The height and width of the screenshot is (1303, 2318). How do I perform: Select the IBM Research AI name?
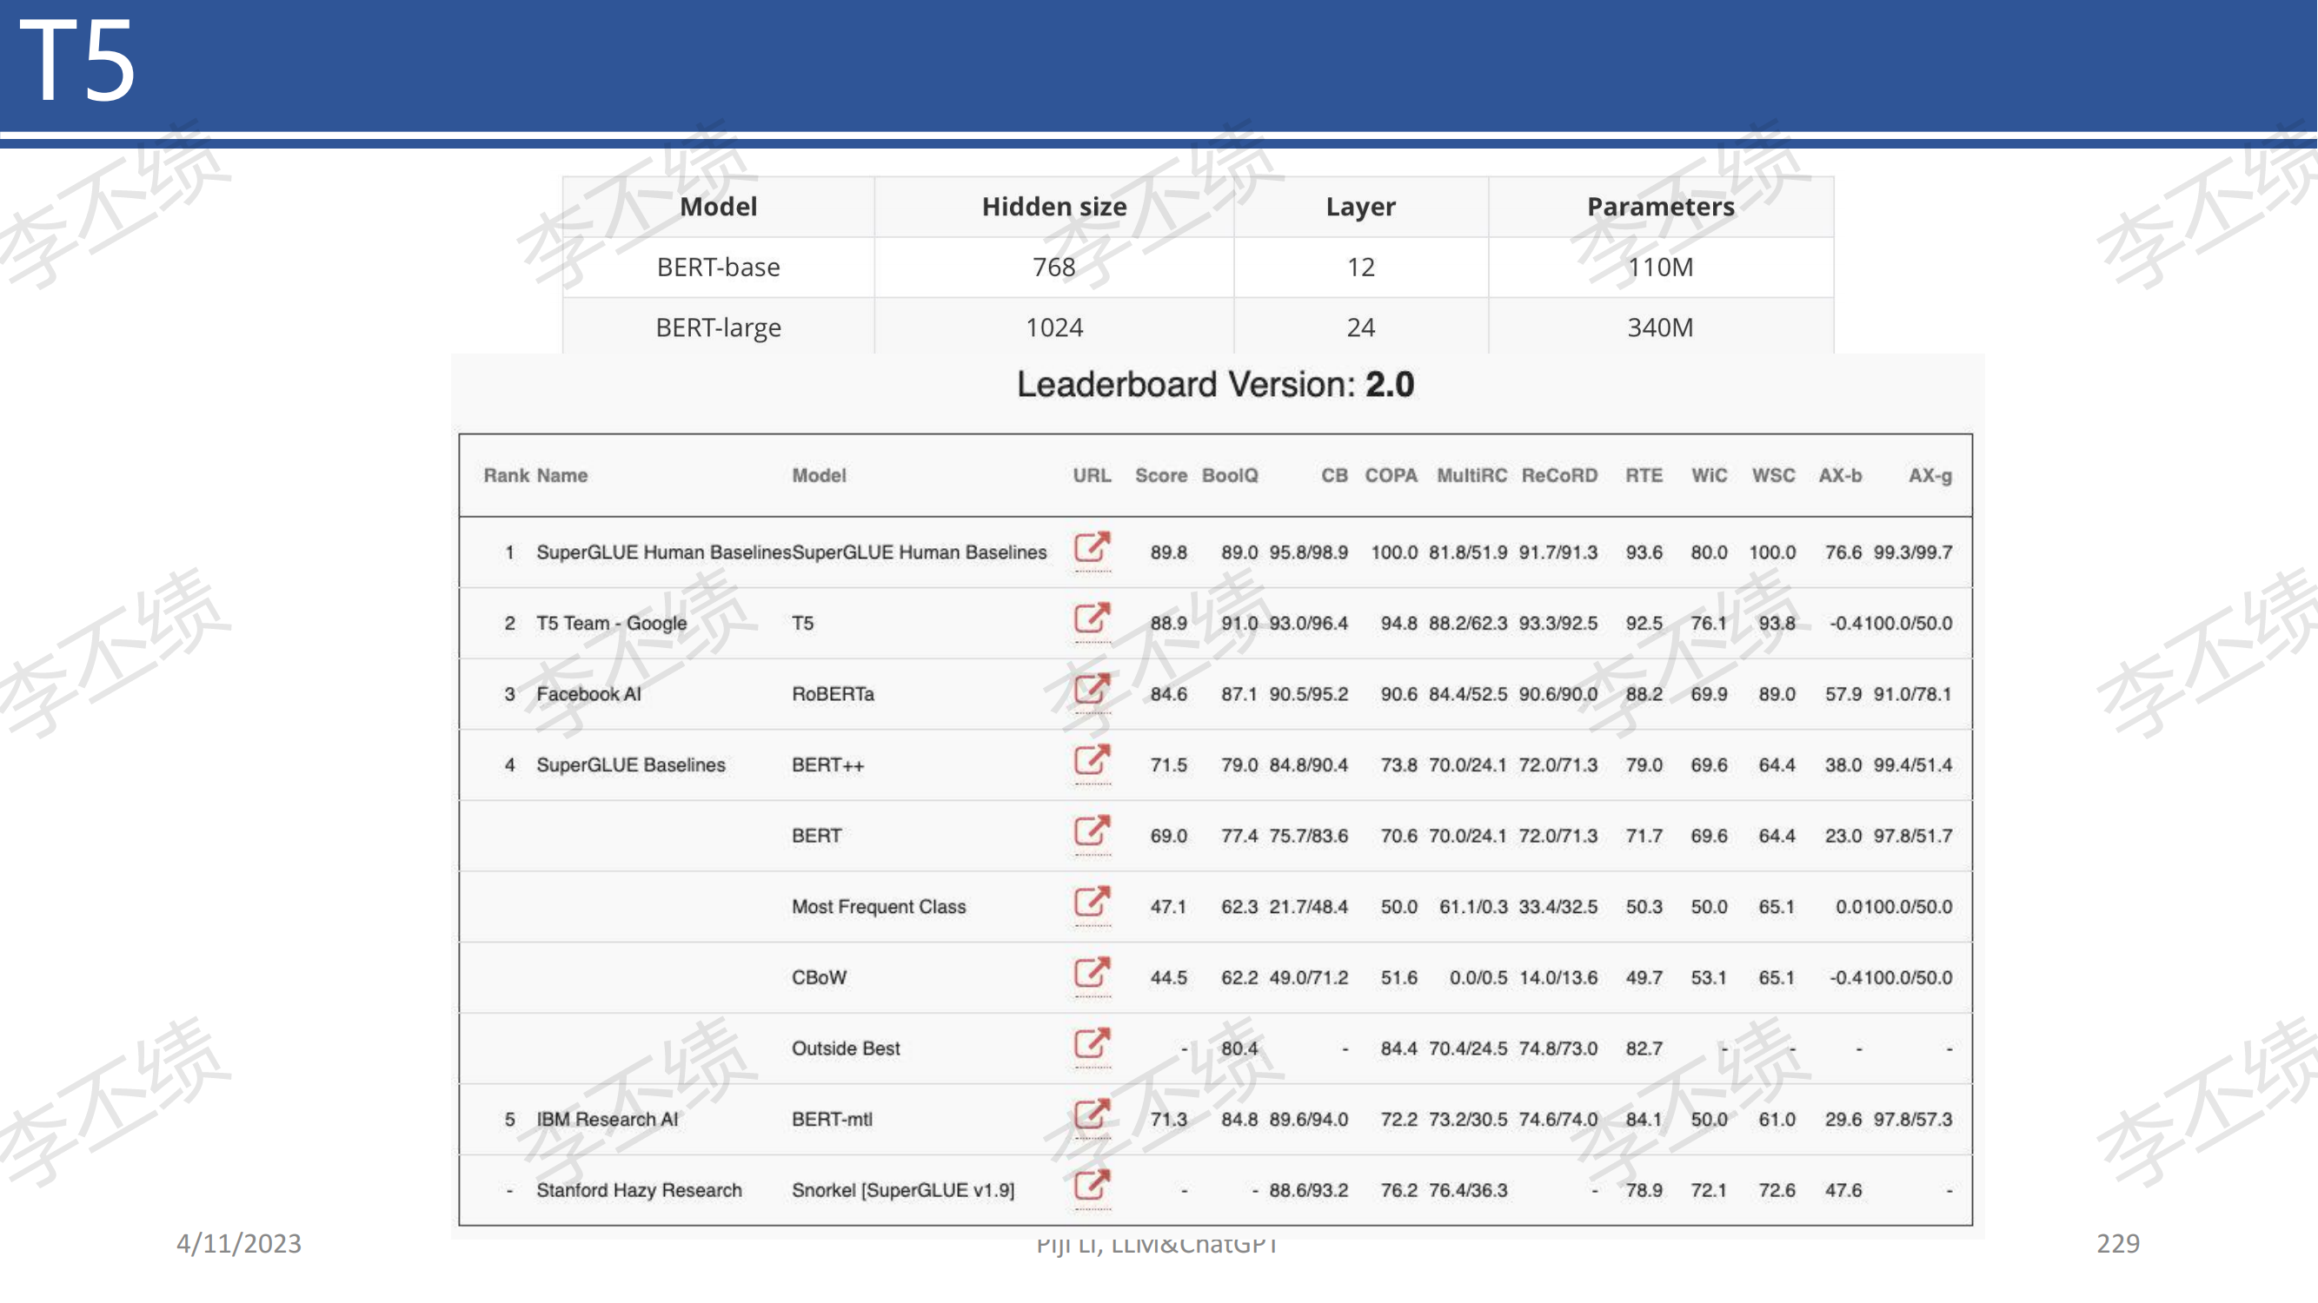[x=608, y=1119]
